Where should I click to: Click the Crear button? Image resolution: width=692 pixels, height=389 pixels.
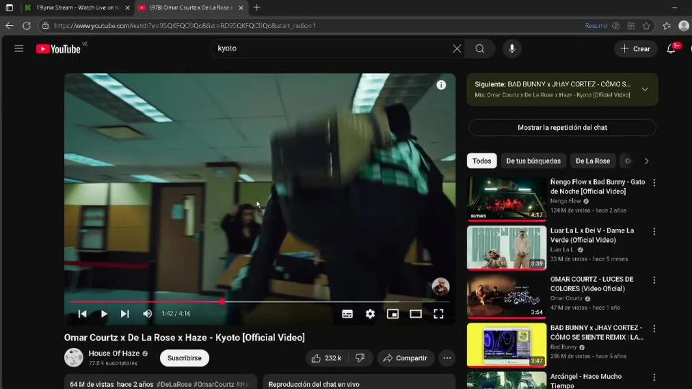[x=636, y=49]
